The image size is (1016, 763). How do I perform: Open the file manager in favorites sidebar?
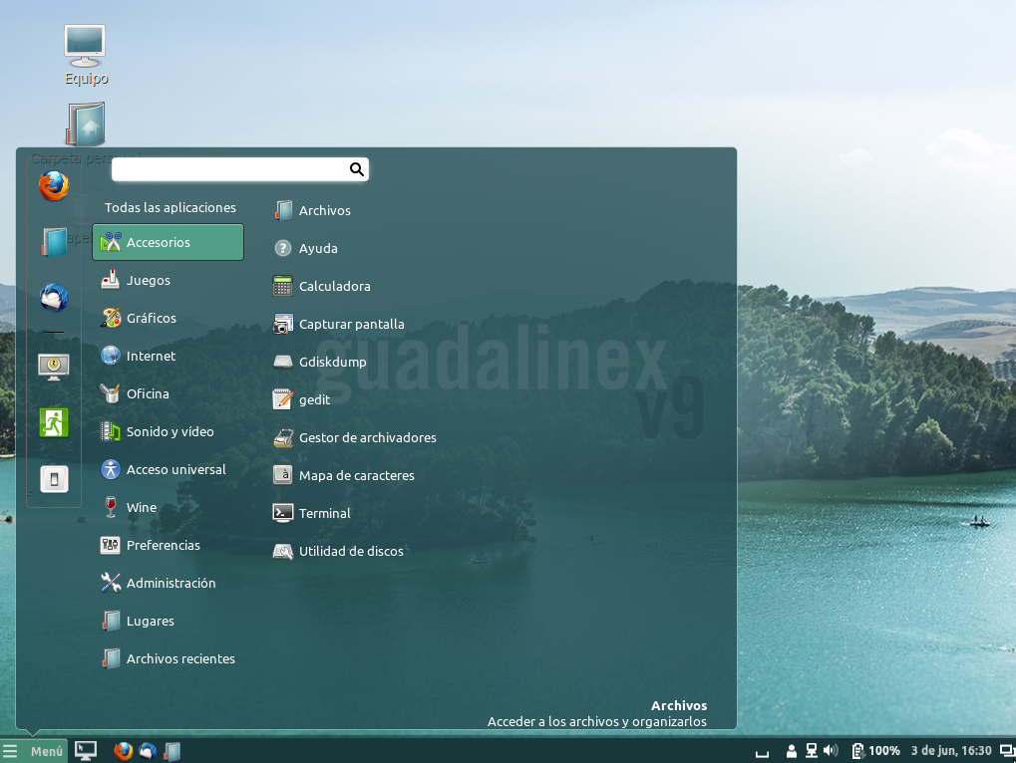point(54,242)
